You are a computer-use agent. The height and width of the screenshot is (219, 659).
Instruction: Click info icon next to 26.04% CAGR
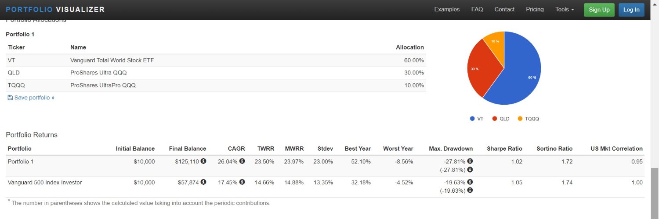click(x=242, y=161)
